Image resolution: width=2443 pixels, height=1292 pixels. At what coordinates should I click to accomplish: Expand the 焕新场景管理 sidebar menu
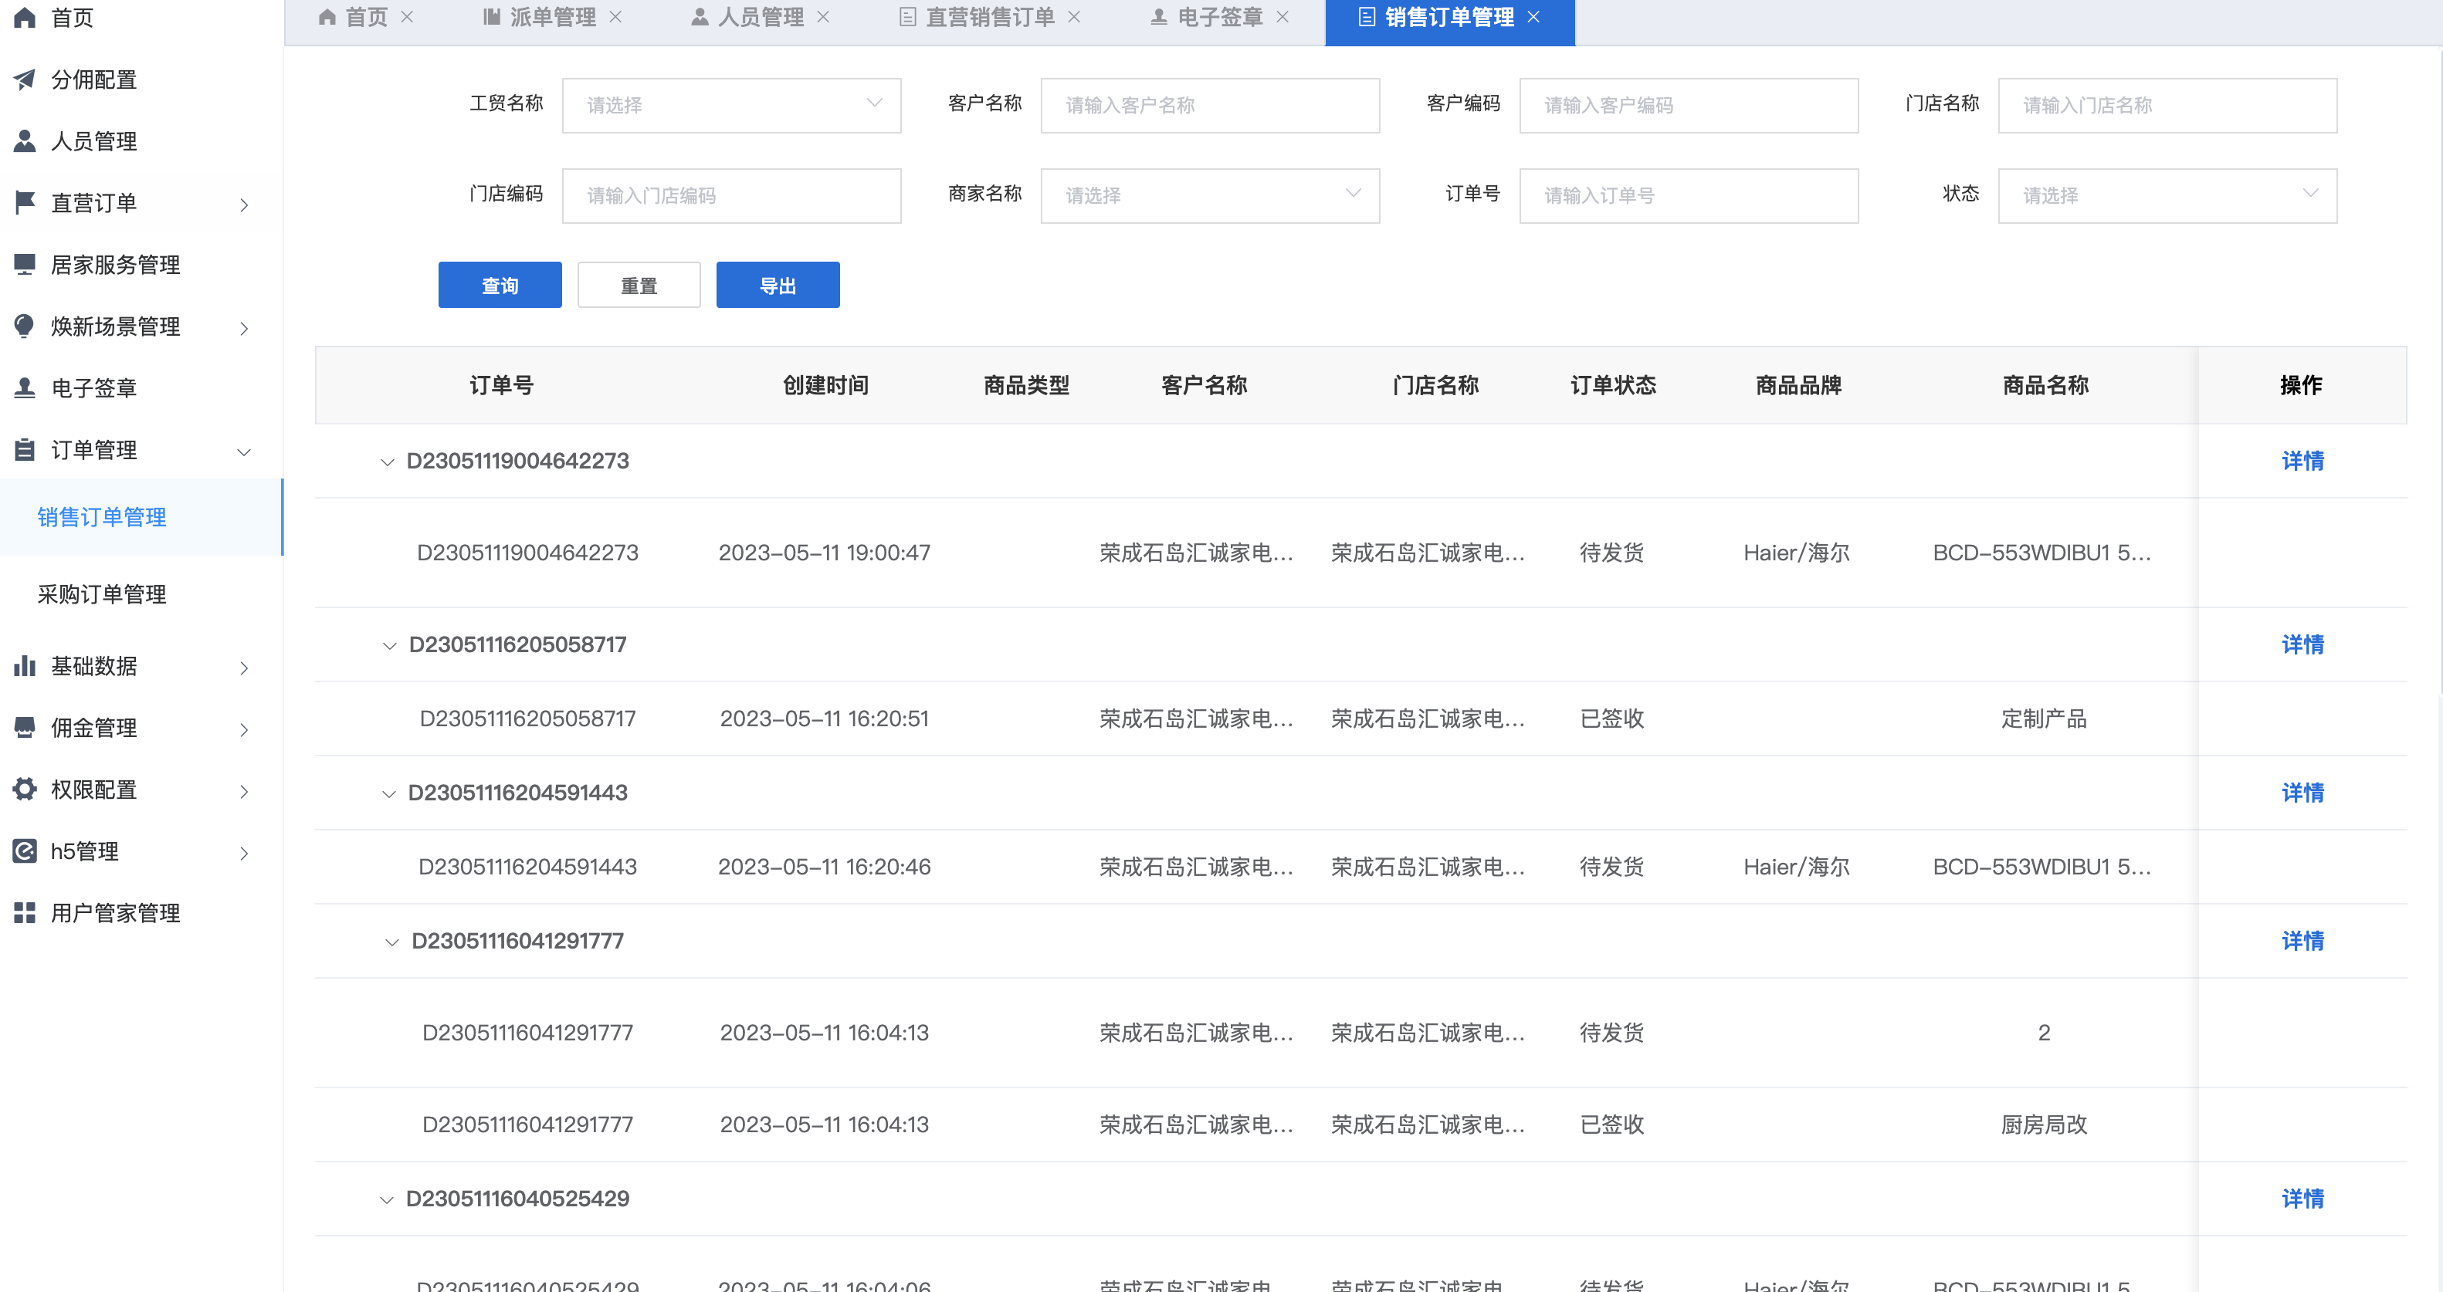[x=245, y=328]
